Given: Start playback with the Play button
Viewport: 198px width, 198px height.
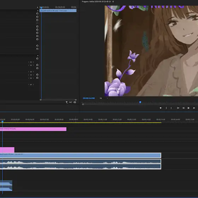Looking at the screenshot, I should (x=188, y=108).
